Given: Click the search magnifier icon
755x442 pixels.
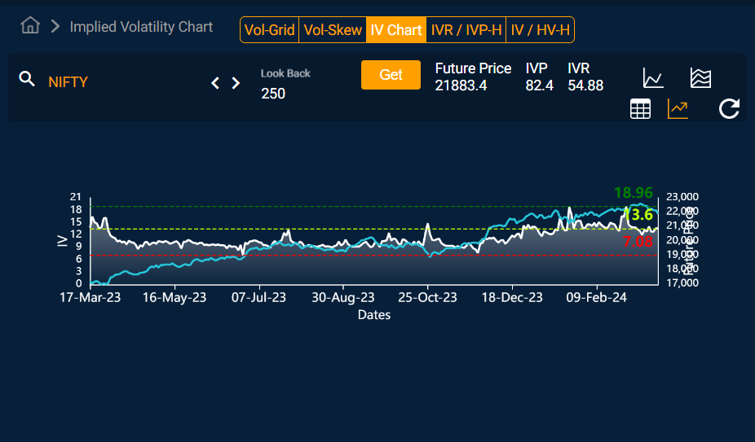Looking at the screenshot, I should pos(27,79).
